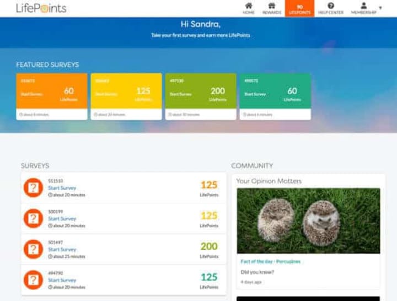Click Start Survey link for survey 494790

click(62, 280)
